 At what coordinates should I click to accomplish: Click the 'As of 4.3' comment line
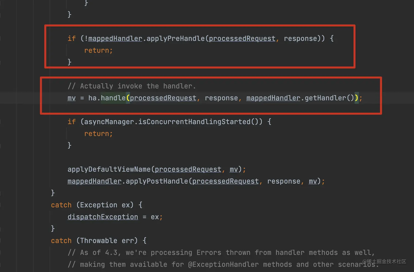tap(221, 253)
